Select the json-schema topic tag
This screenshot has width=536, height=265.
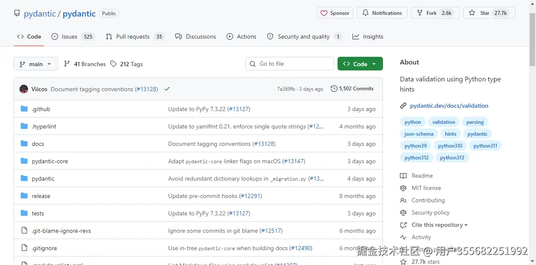(419, 134)
